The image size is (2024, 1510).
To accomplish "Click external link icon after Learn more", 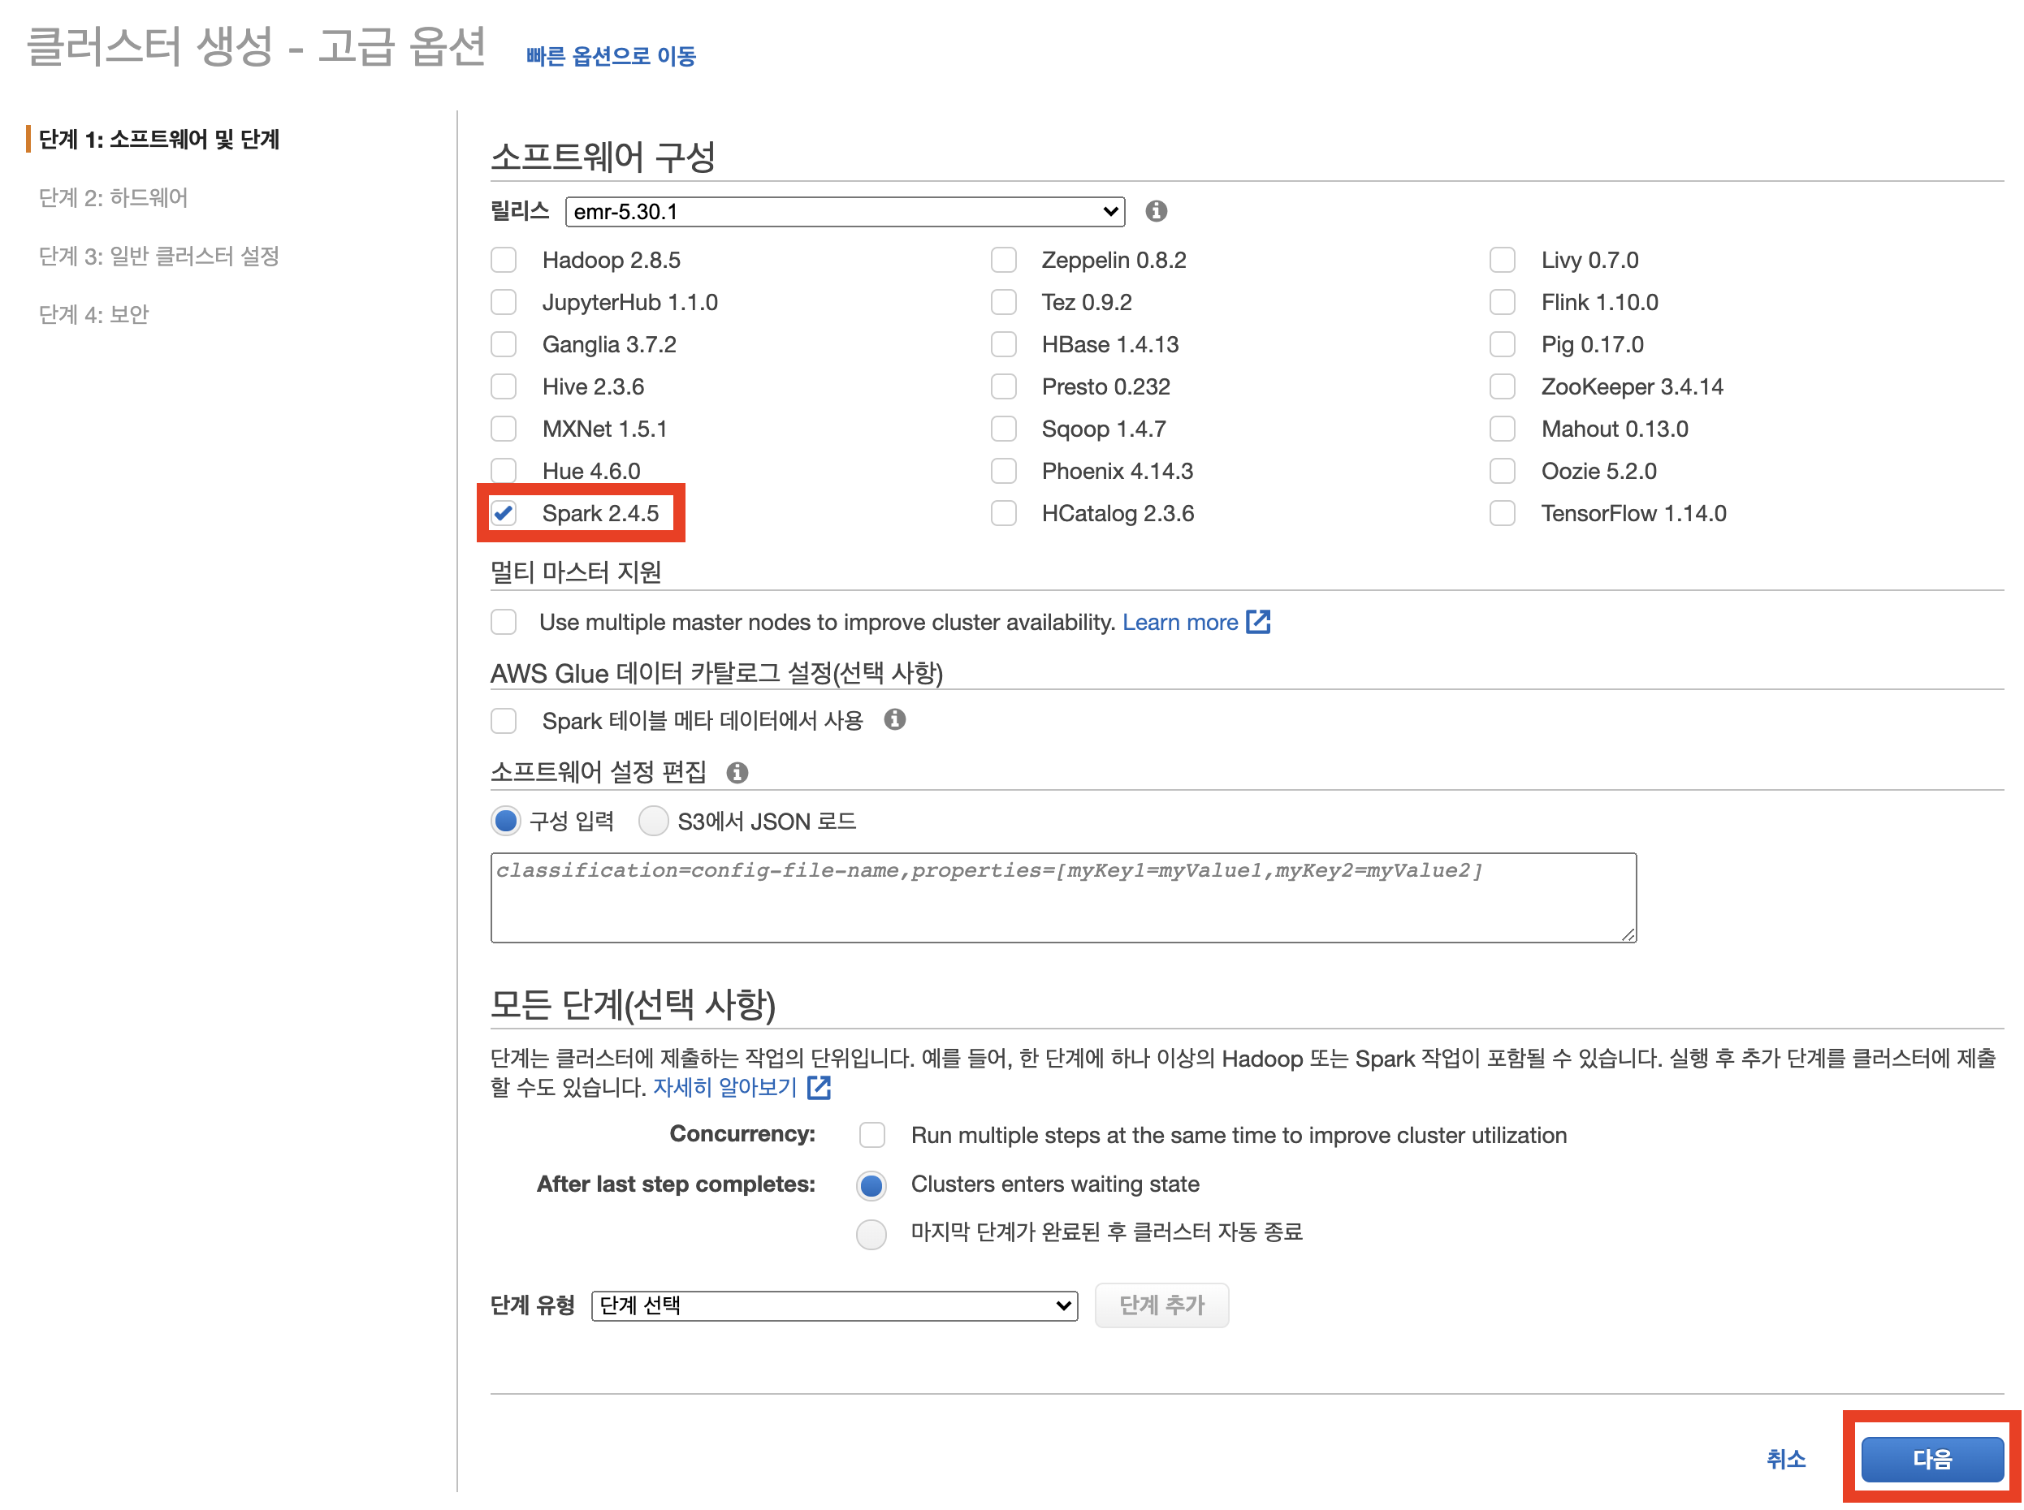I will 1260,622.
